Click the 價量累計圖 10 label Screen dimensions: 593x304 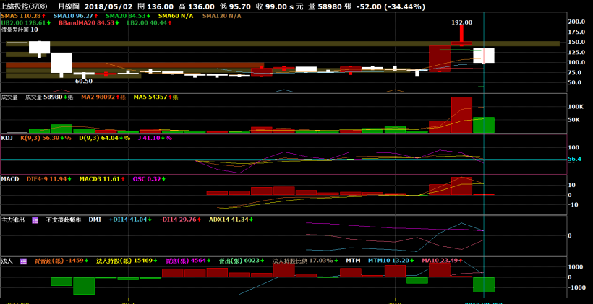pyautogui.click(x=20, y=30)
